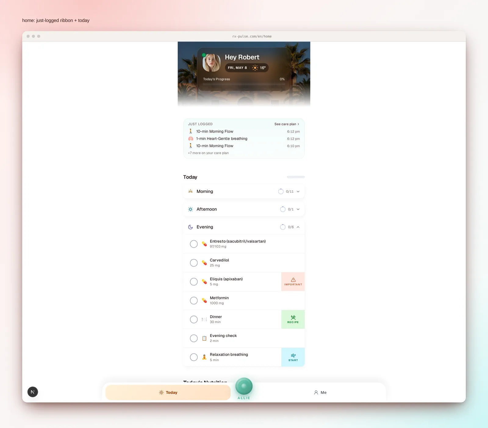
Task: Click the sun icon next to Afternoon
Action: click(x=191, y=209)
